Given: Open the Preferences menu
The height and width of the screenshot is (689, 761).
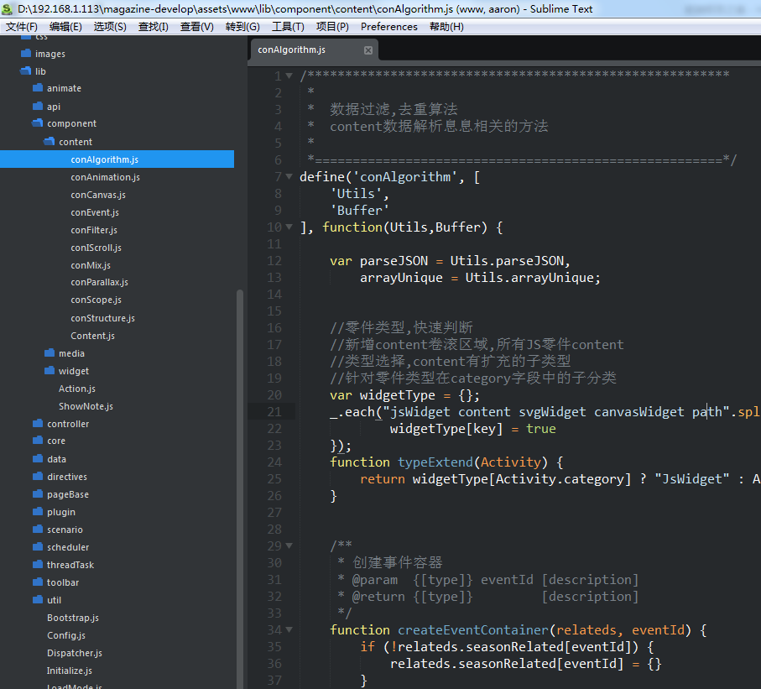Looking at the screenshot, I should (388, 27).
